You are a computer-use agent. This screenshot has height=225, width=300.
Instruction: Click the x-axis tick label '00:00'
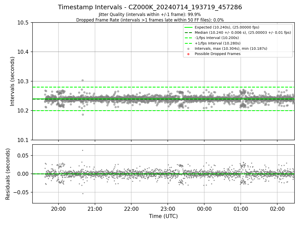[204, 209]
